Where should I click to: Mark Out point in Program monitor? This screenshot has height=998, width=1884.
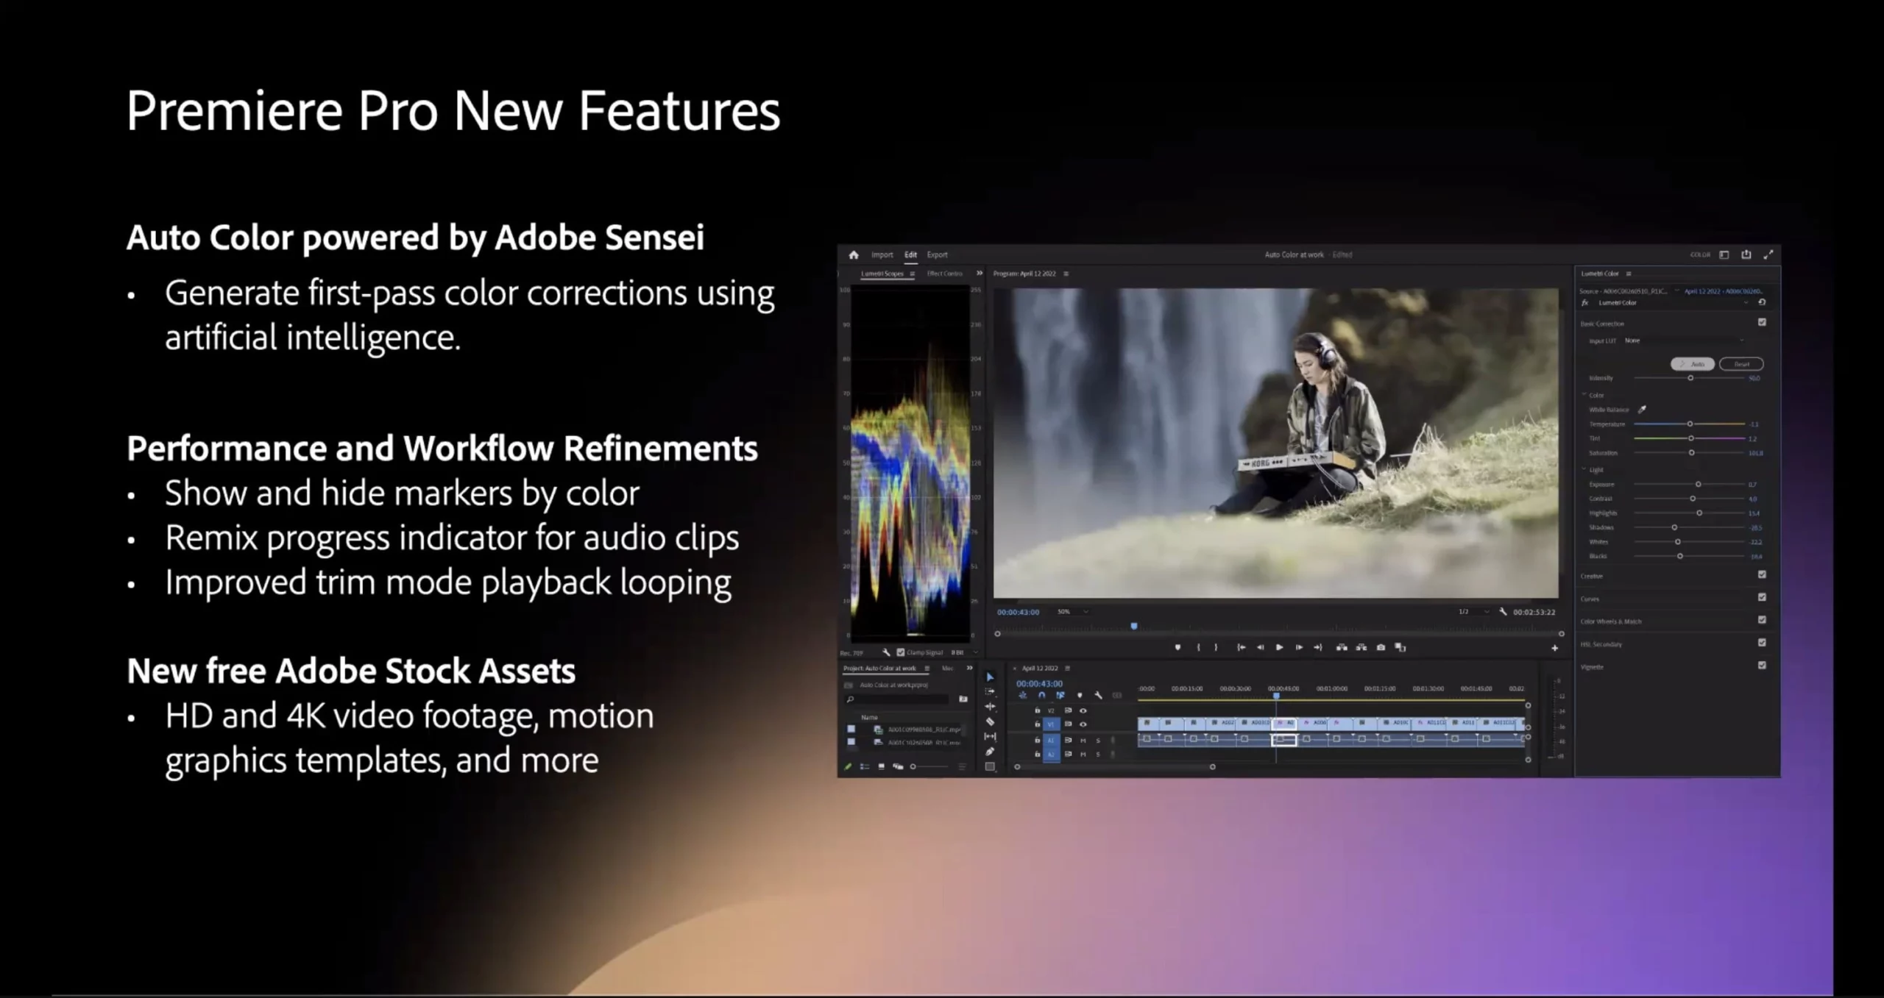1216,647
